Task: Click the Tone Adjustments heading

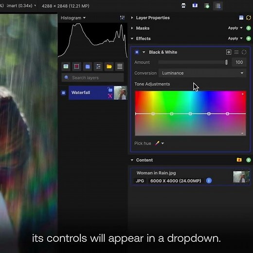Action: click(152, 84)
